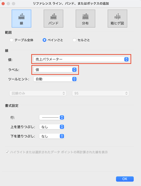This screenshot has height=186, width=141.
Task: Click the disabled 回線のみ dropdown
Action: point(38,93)
